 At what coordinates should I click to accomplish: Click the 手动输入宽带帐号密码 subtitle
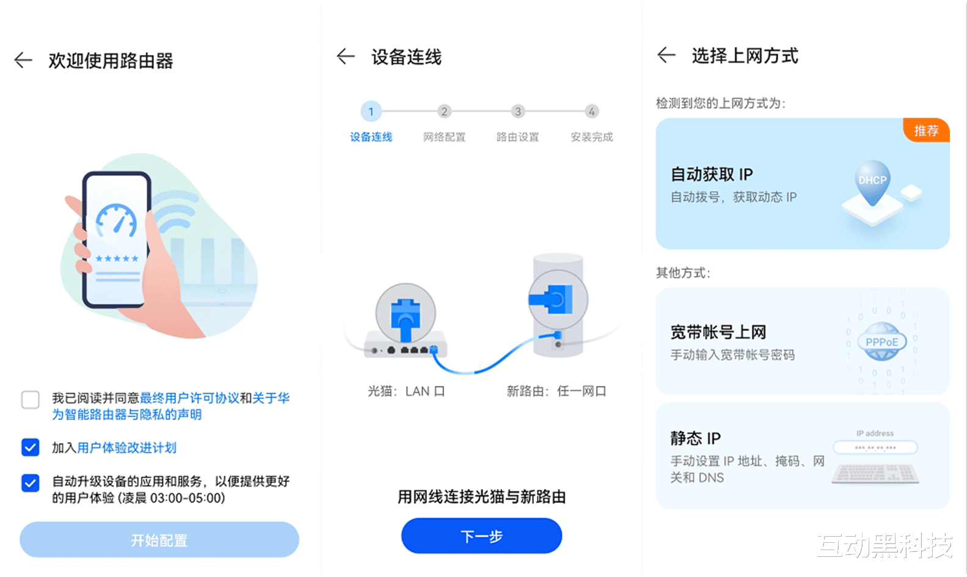[733, 355]
